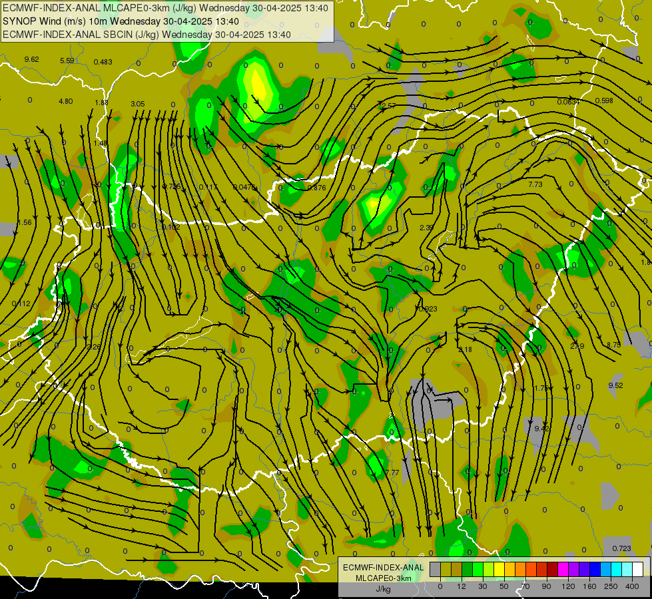
Task: Click the map value '0.483'
Action: [103, 62]
